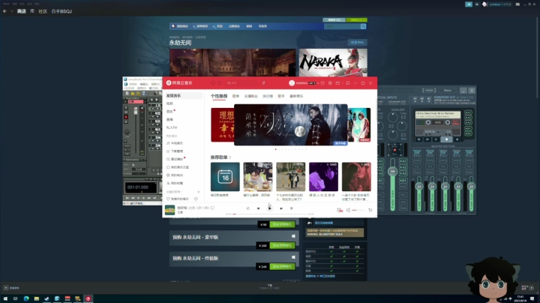The width and height of the screenshot is (540, 303).
Task: Switch to the 排行榜 tab
Action: tap(268, 96)
